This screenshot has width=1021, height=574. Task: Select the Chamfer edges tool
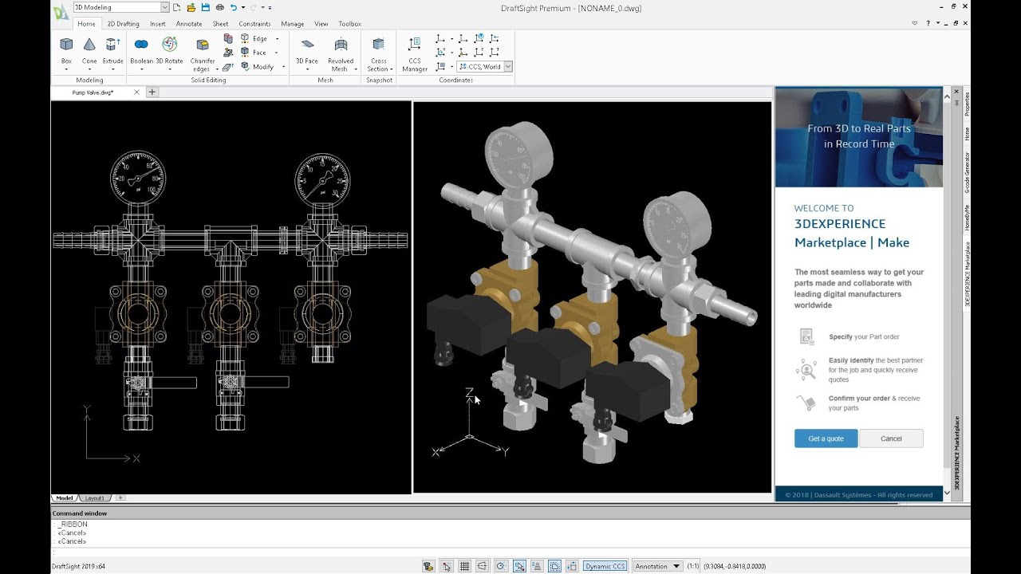(x=203, y=53)
